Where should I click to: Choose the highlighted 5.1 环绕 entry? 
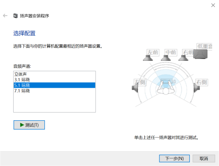coord(54,85)
